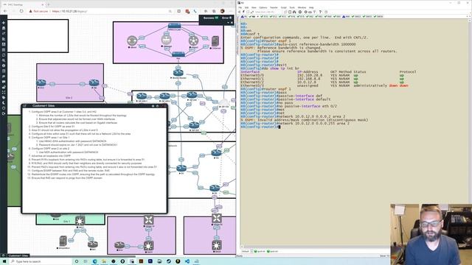
Task: Close the Success/Error notification panel
Action: point(232,23)
